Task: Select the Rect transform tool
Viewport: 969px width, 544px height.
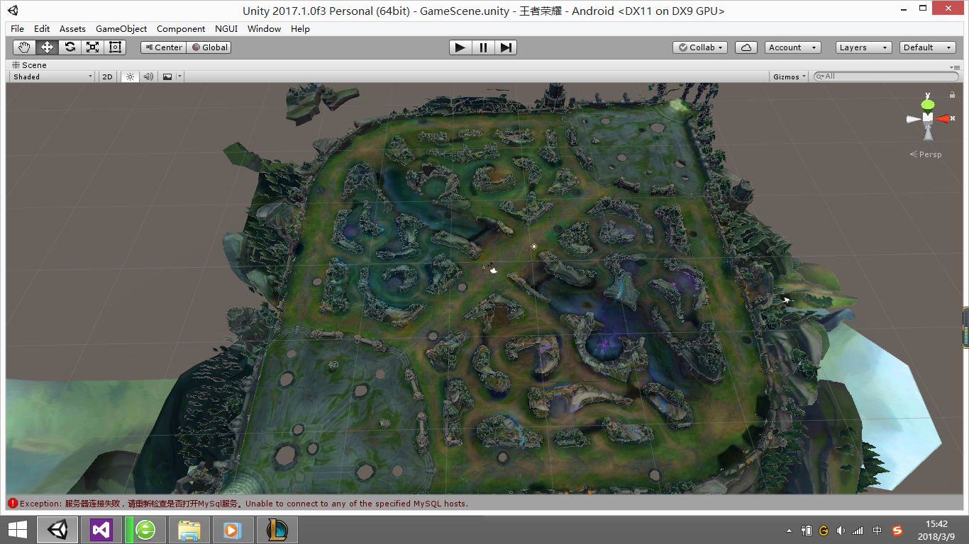Action: click(x=115, y=47)
